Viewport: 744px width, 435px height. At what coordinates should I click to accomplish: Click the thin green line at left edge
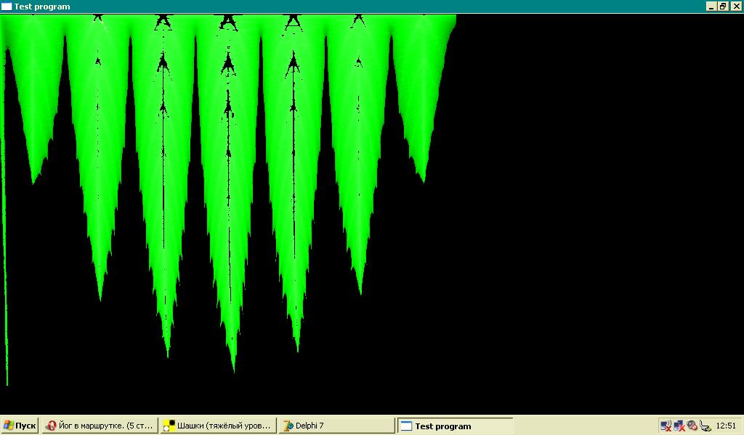[7, 290]
